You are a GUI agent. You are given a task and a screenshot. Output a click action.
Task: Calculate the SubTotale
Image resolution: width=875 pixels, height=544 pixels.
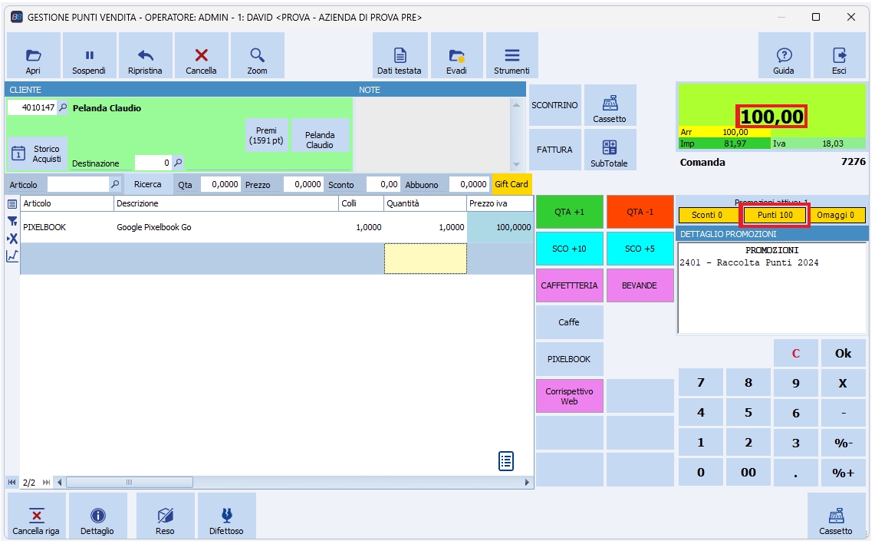pos(610,150)
